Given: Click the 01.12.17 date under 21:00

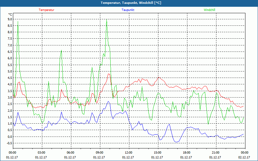Looking at the screenshot, I should [x=215, y=157].
